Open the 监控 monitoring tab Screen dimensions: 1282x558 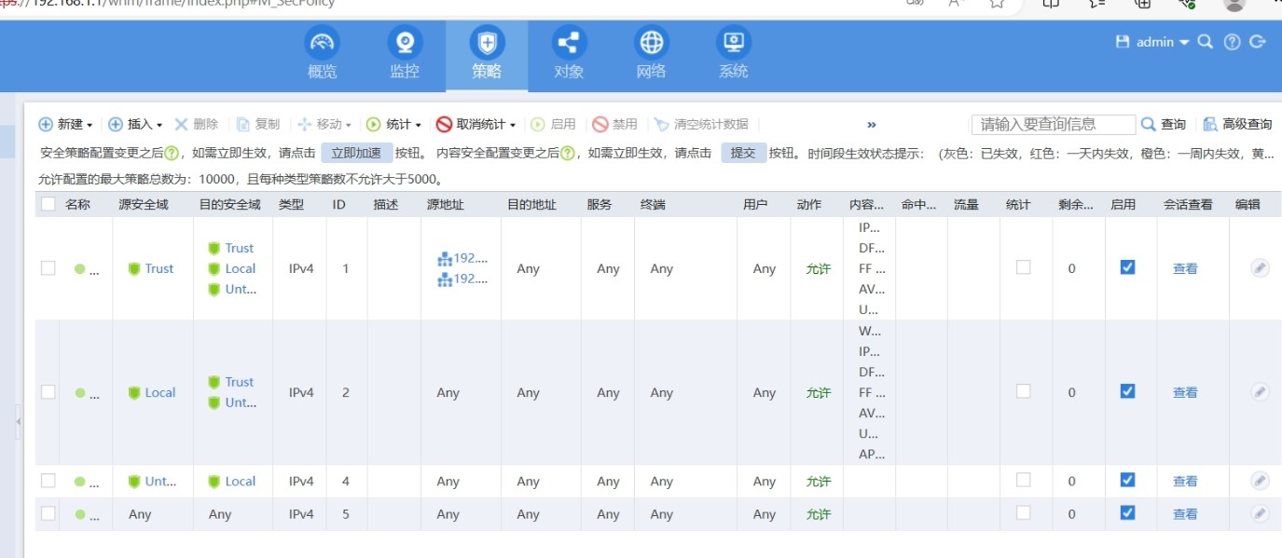[x=405, y=55]
